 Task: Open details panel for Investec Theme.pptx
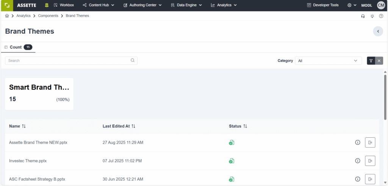(370, 161)
